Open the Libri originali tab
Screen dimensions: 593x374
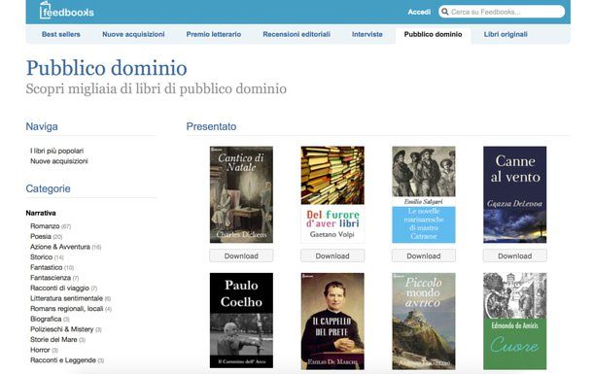506,34
